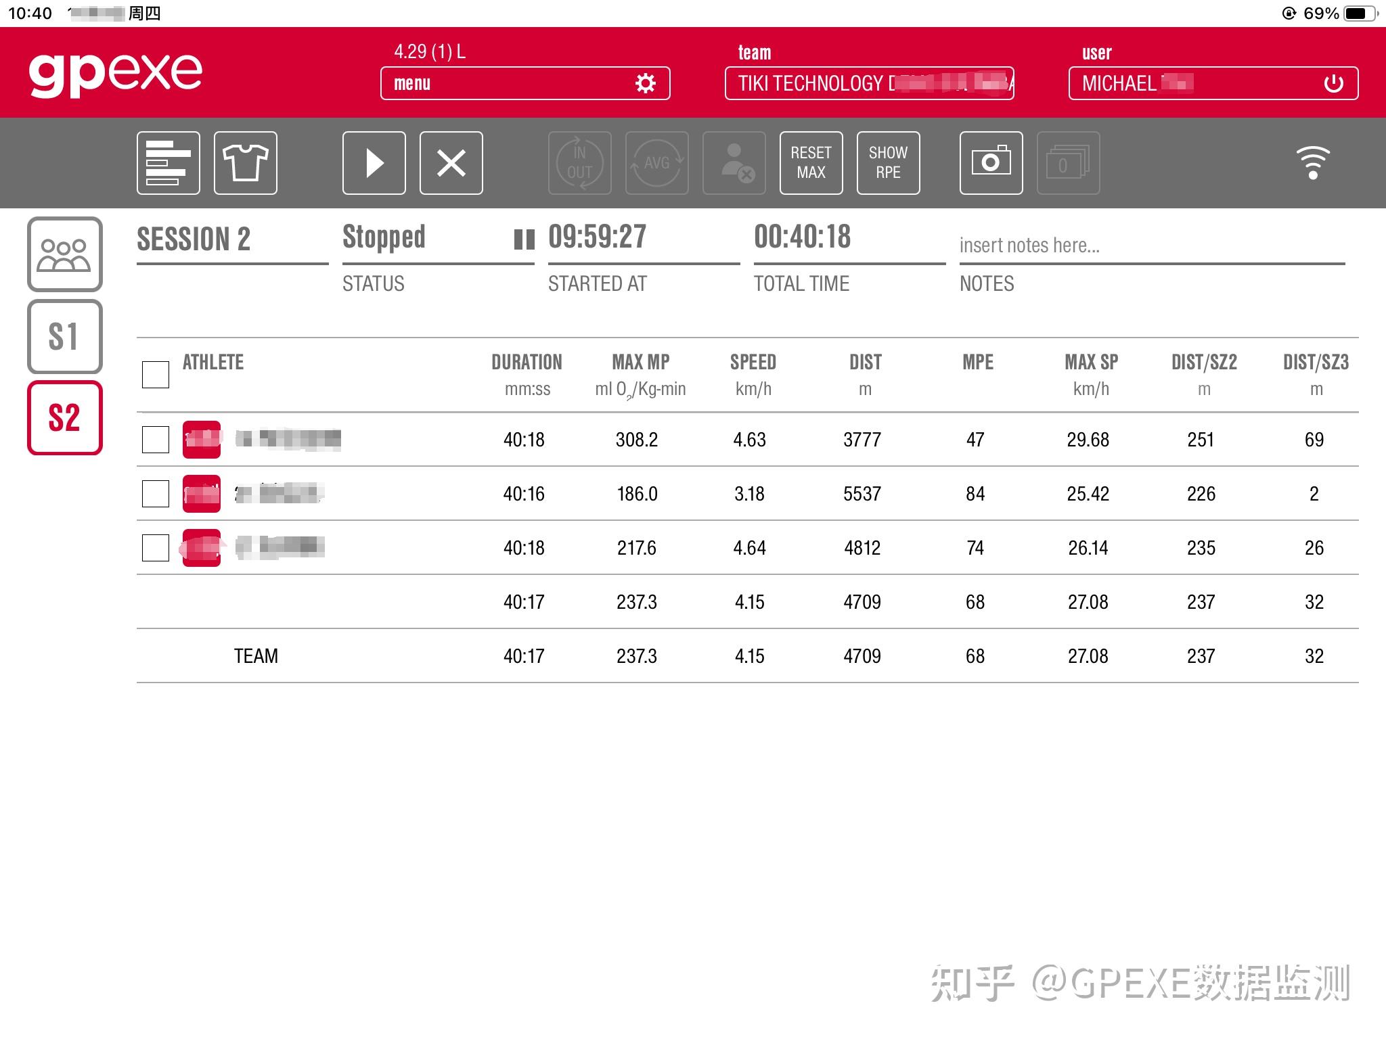Click the Wi-Fi connection status icon
1386x1039 pixels.
click(x=1312, y=163)
